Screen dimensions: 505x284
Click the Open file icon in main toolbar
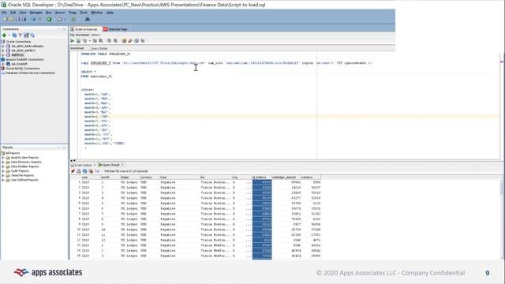tap(11, 19)
